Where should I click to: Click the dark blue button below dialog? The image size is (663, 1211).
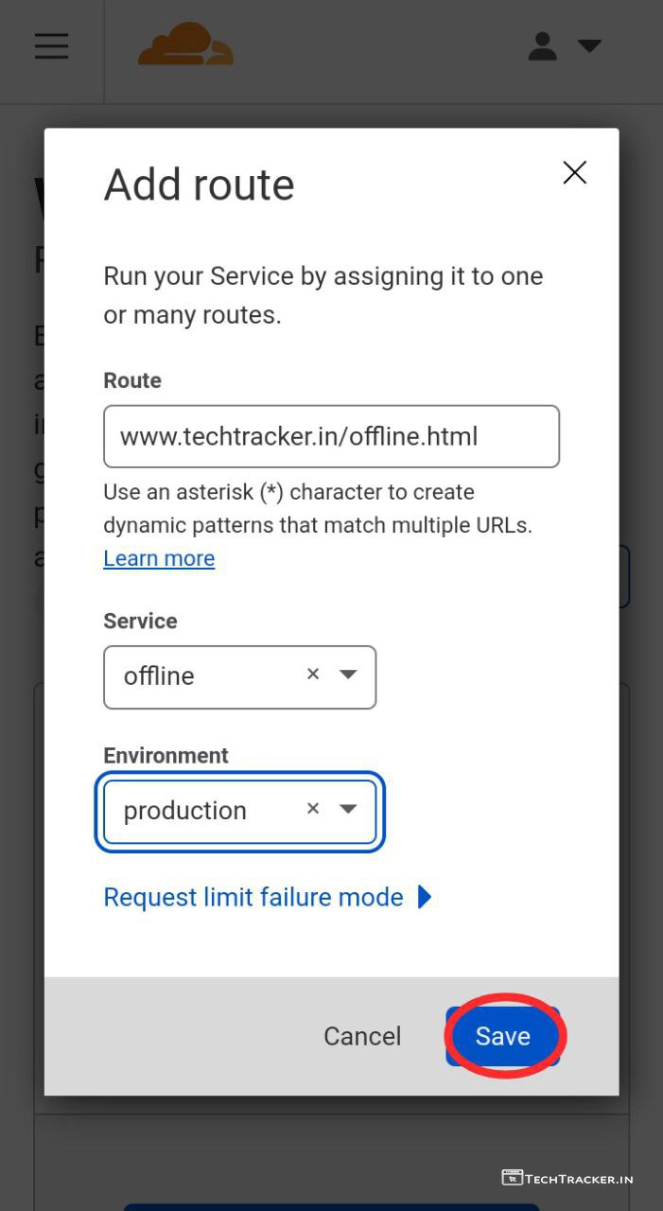pos(331,1206)
